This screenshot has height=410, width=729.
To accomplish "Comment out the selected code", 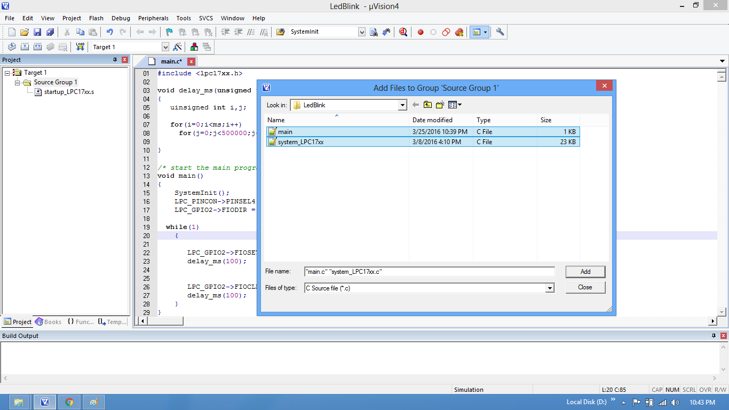I will point(251,32).
